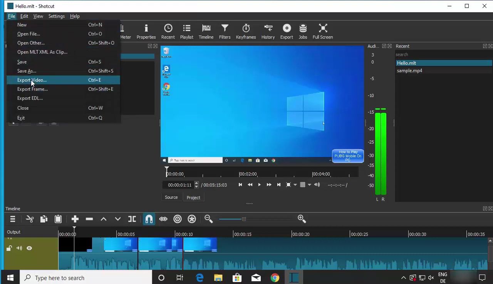Append clip with the plus icon
This screenshot has height=284, width=493.
(x=75, y=219)
